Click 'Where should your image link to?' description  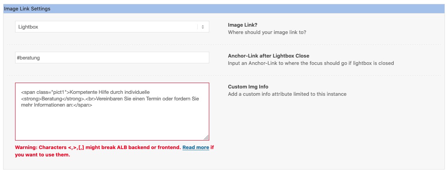click(x=267, y=32)
